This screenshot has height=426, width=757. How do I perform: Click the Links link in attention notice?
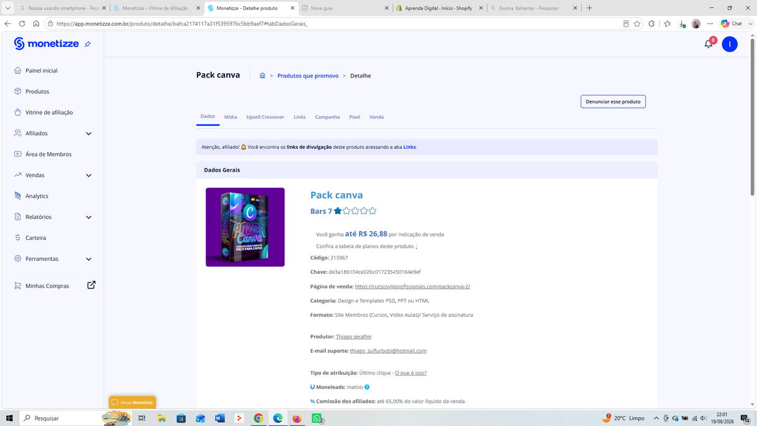pyautogui.click(x=409, y=147)
